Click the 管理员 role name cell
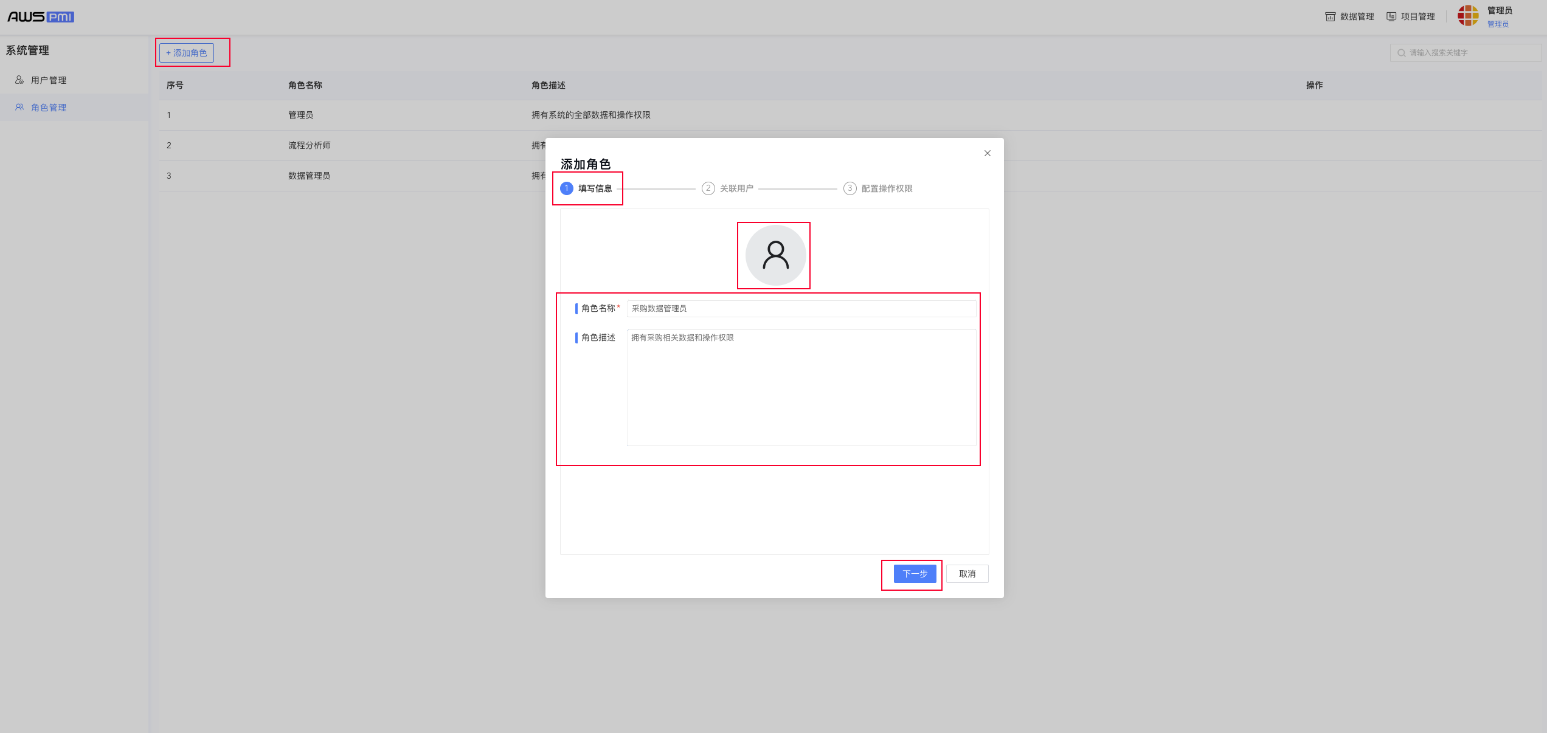Viewport: 1547px width, 733px height. coord(301,115)
